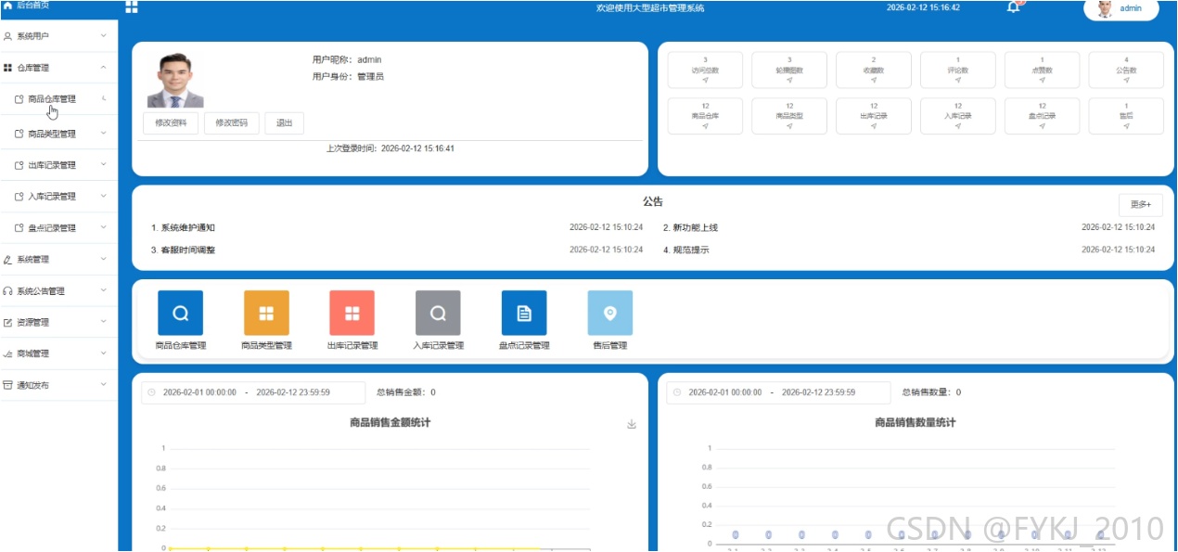This screenshot has width=1178, height=552.
Task: Open the red 出库记录管理 shortcut icon
Action: coord(352,313)
